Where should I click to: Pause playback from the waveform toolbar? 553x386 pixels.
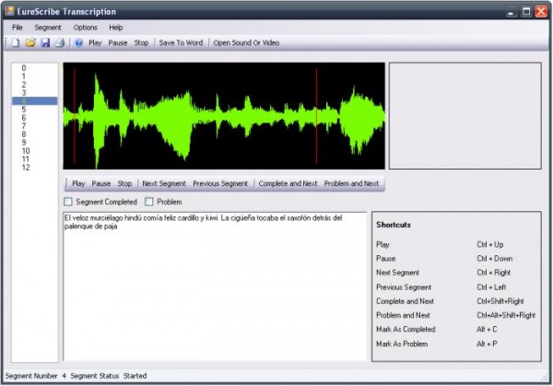(x=101, y=183)
